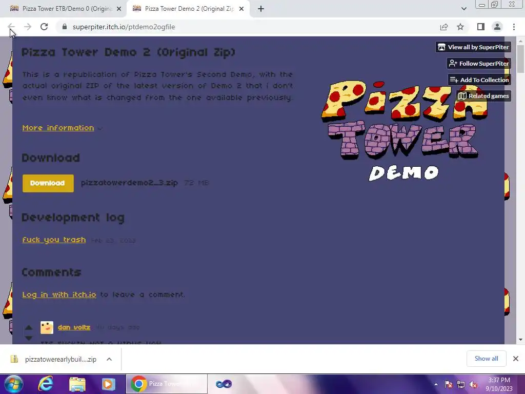The height and width of the screenshot is (394, 525).
Task: Expand download item options chevron
Action: 109,359
